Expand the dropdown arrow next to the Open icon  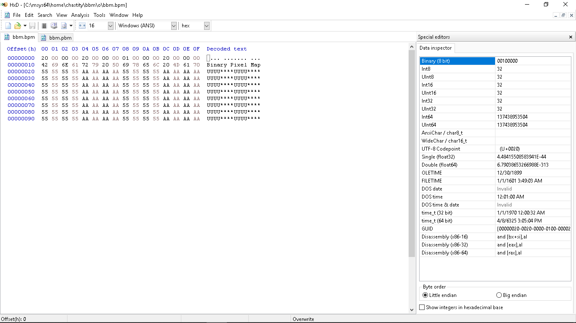24,25
